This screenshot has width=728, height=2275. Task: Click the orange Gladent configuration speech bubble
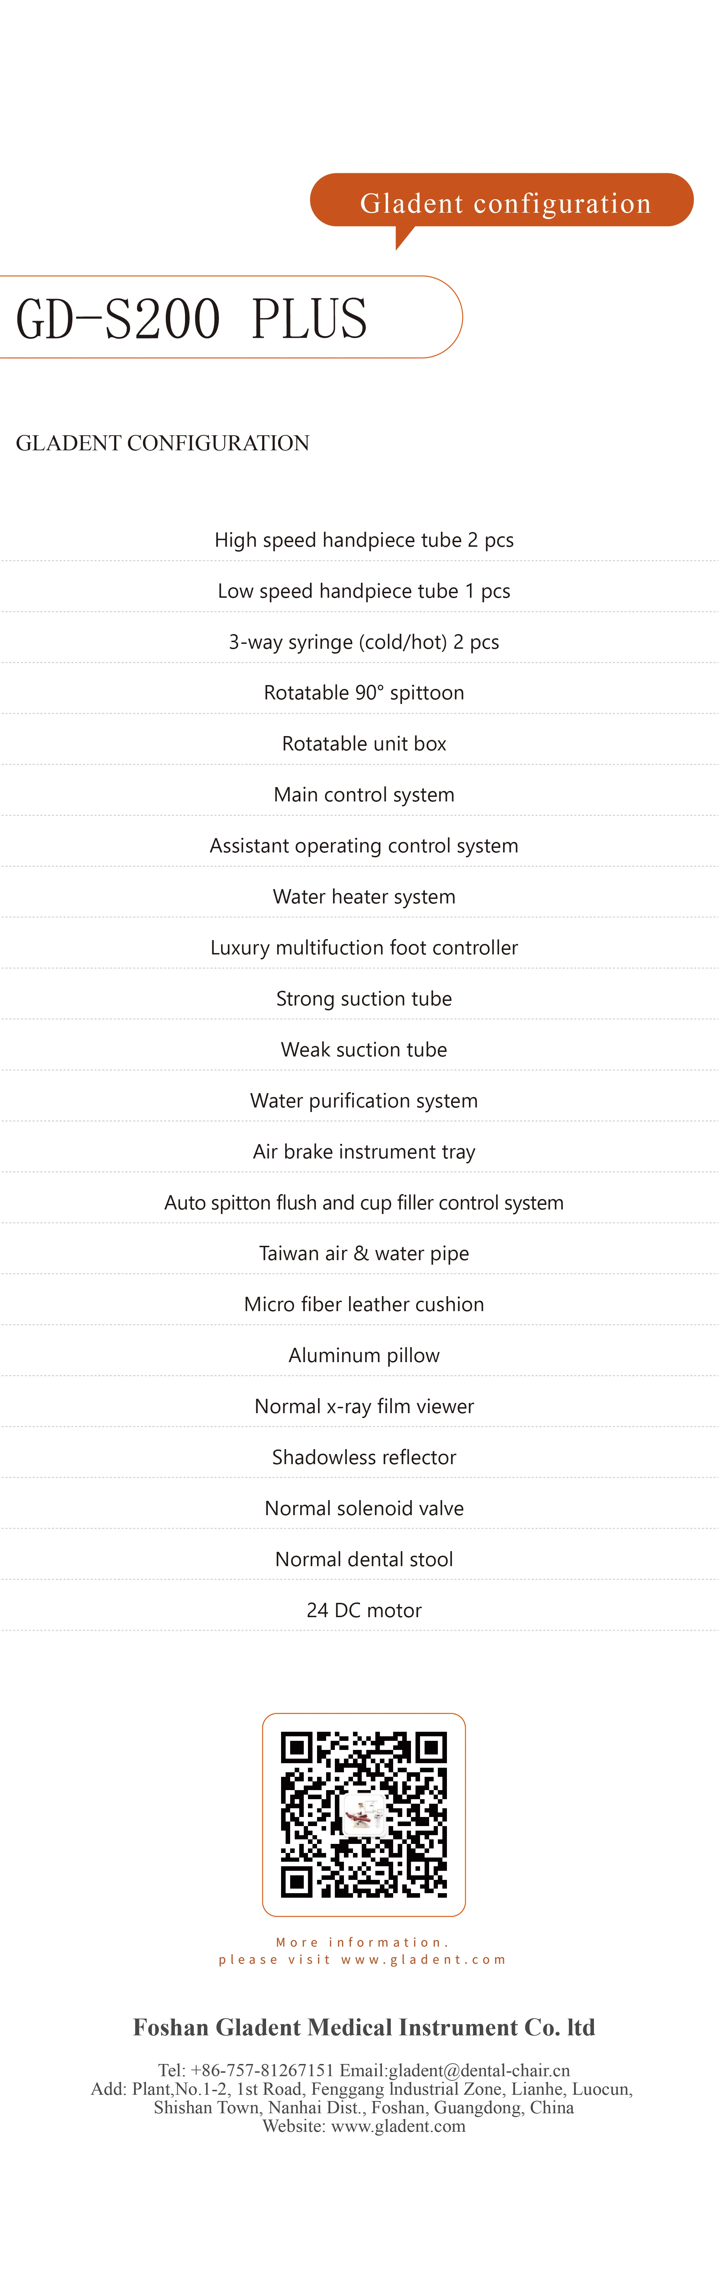[x=504, y=202]
